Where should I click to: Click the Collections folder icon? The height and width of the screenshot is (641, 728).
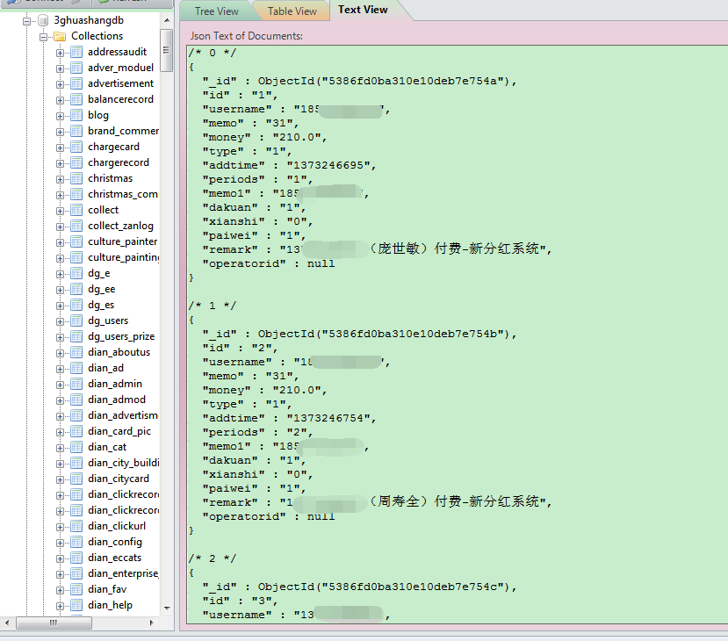(60, 36)
